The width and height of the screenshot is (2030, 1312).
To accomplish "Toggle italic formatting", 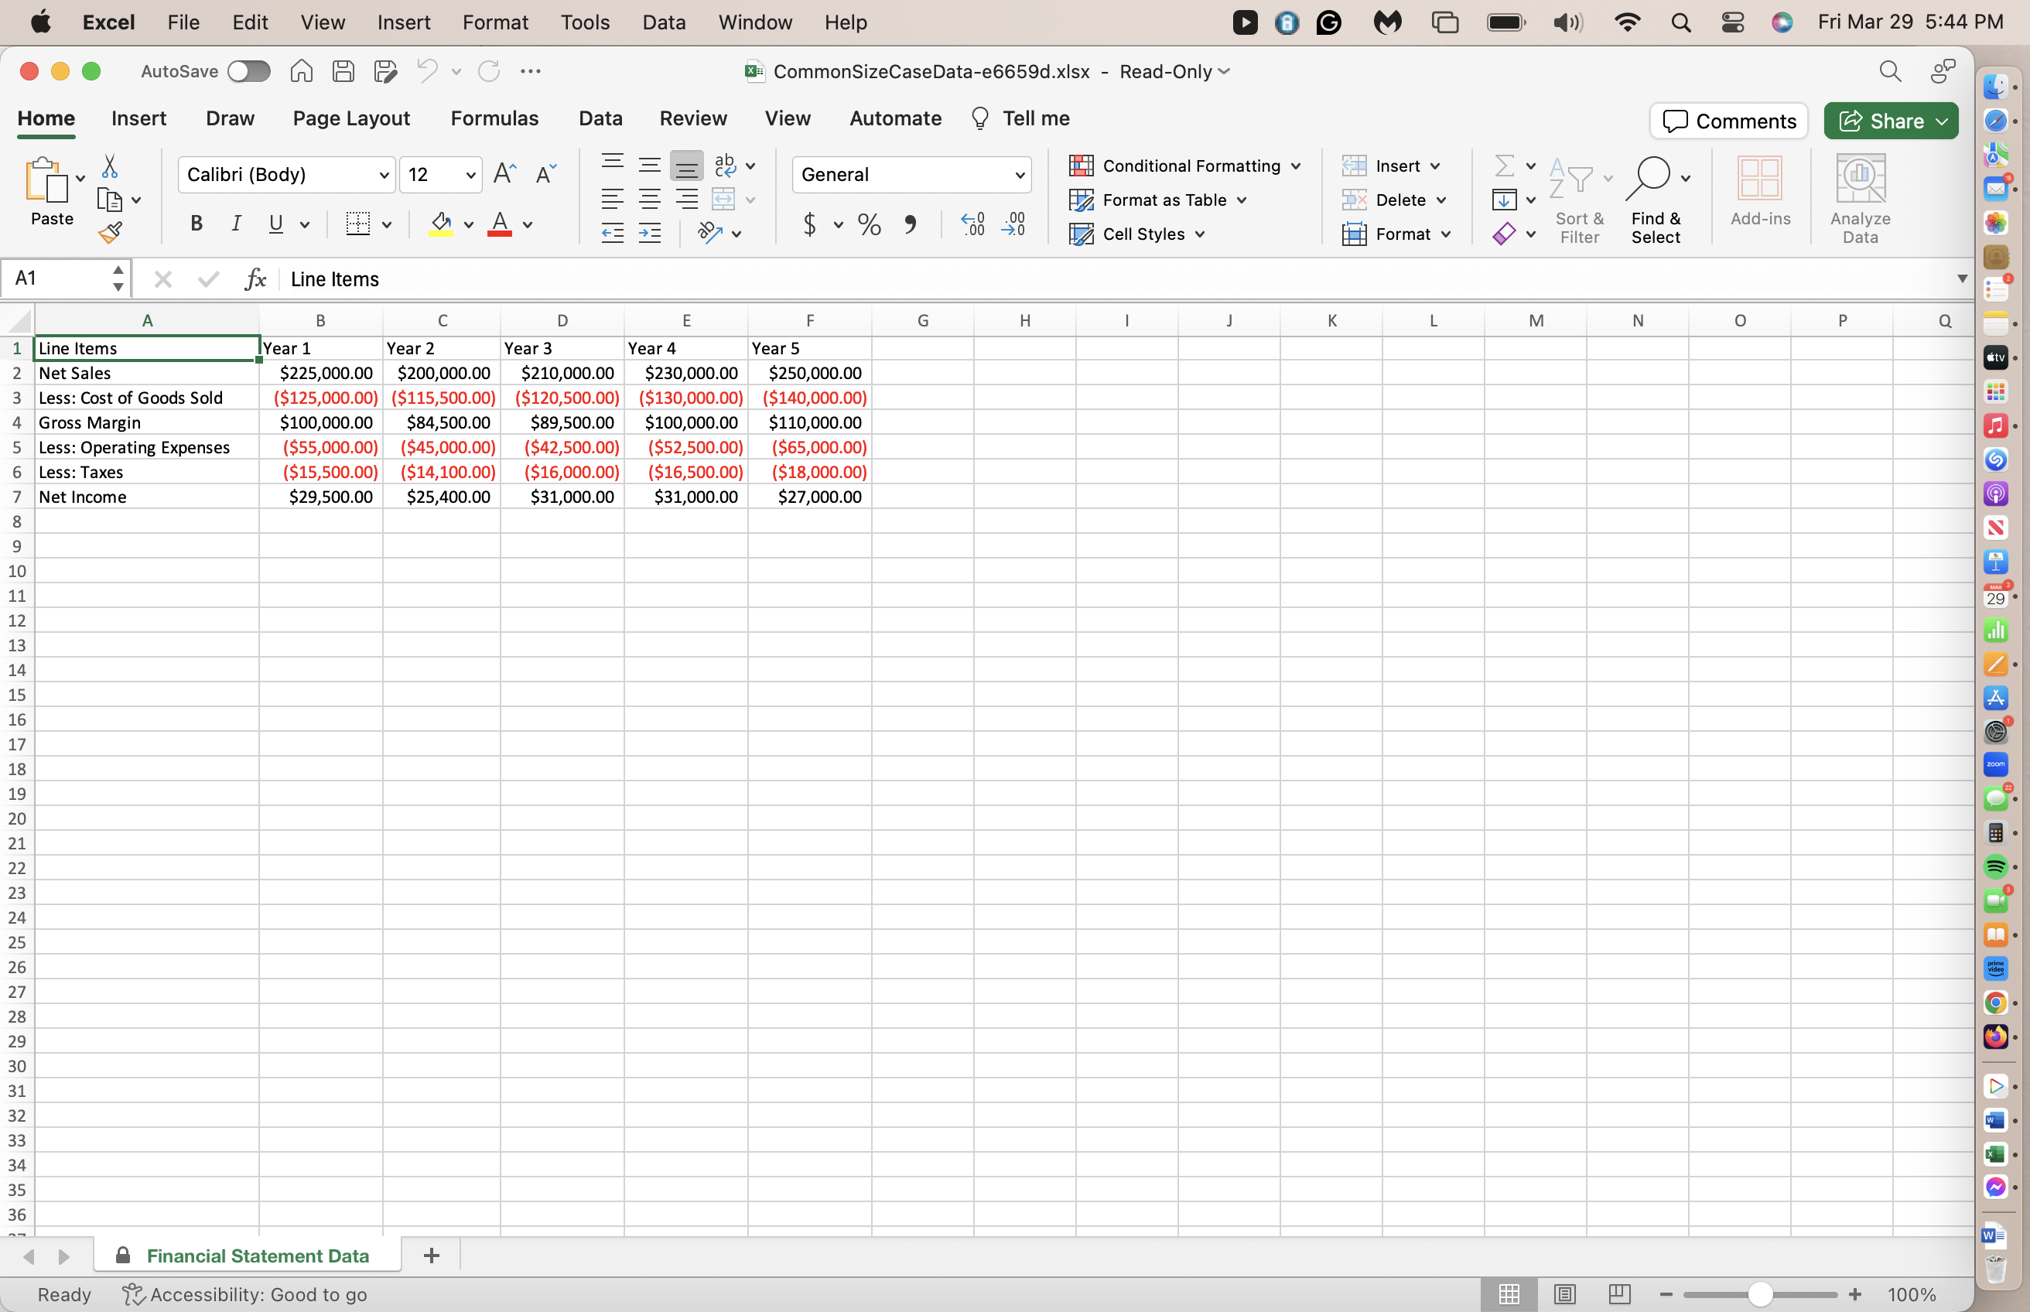I will pos(236,224).
